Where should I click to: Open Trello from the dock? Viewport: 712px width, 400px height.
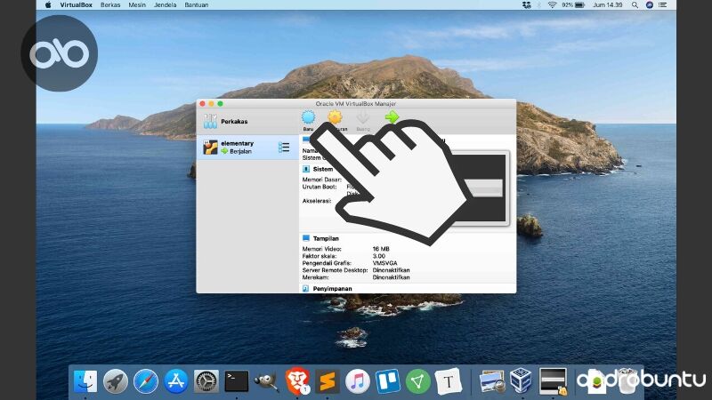(x=388, y=381)
